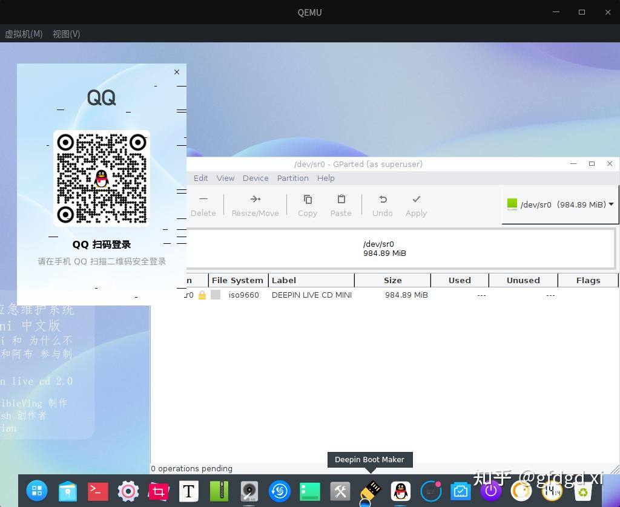Click the QQ login QR code

pos(101,178)
